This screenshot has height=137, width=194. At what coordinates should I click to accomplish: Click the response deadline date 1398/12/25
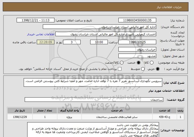point(137,42)
